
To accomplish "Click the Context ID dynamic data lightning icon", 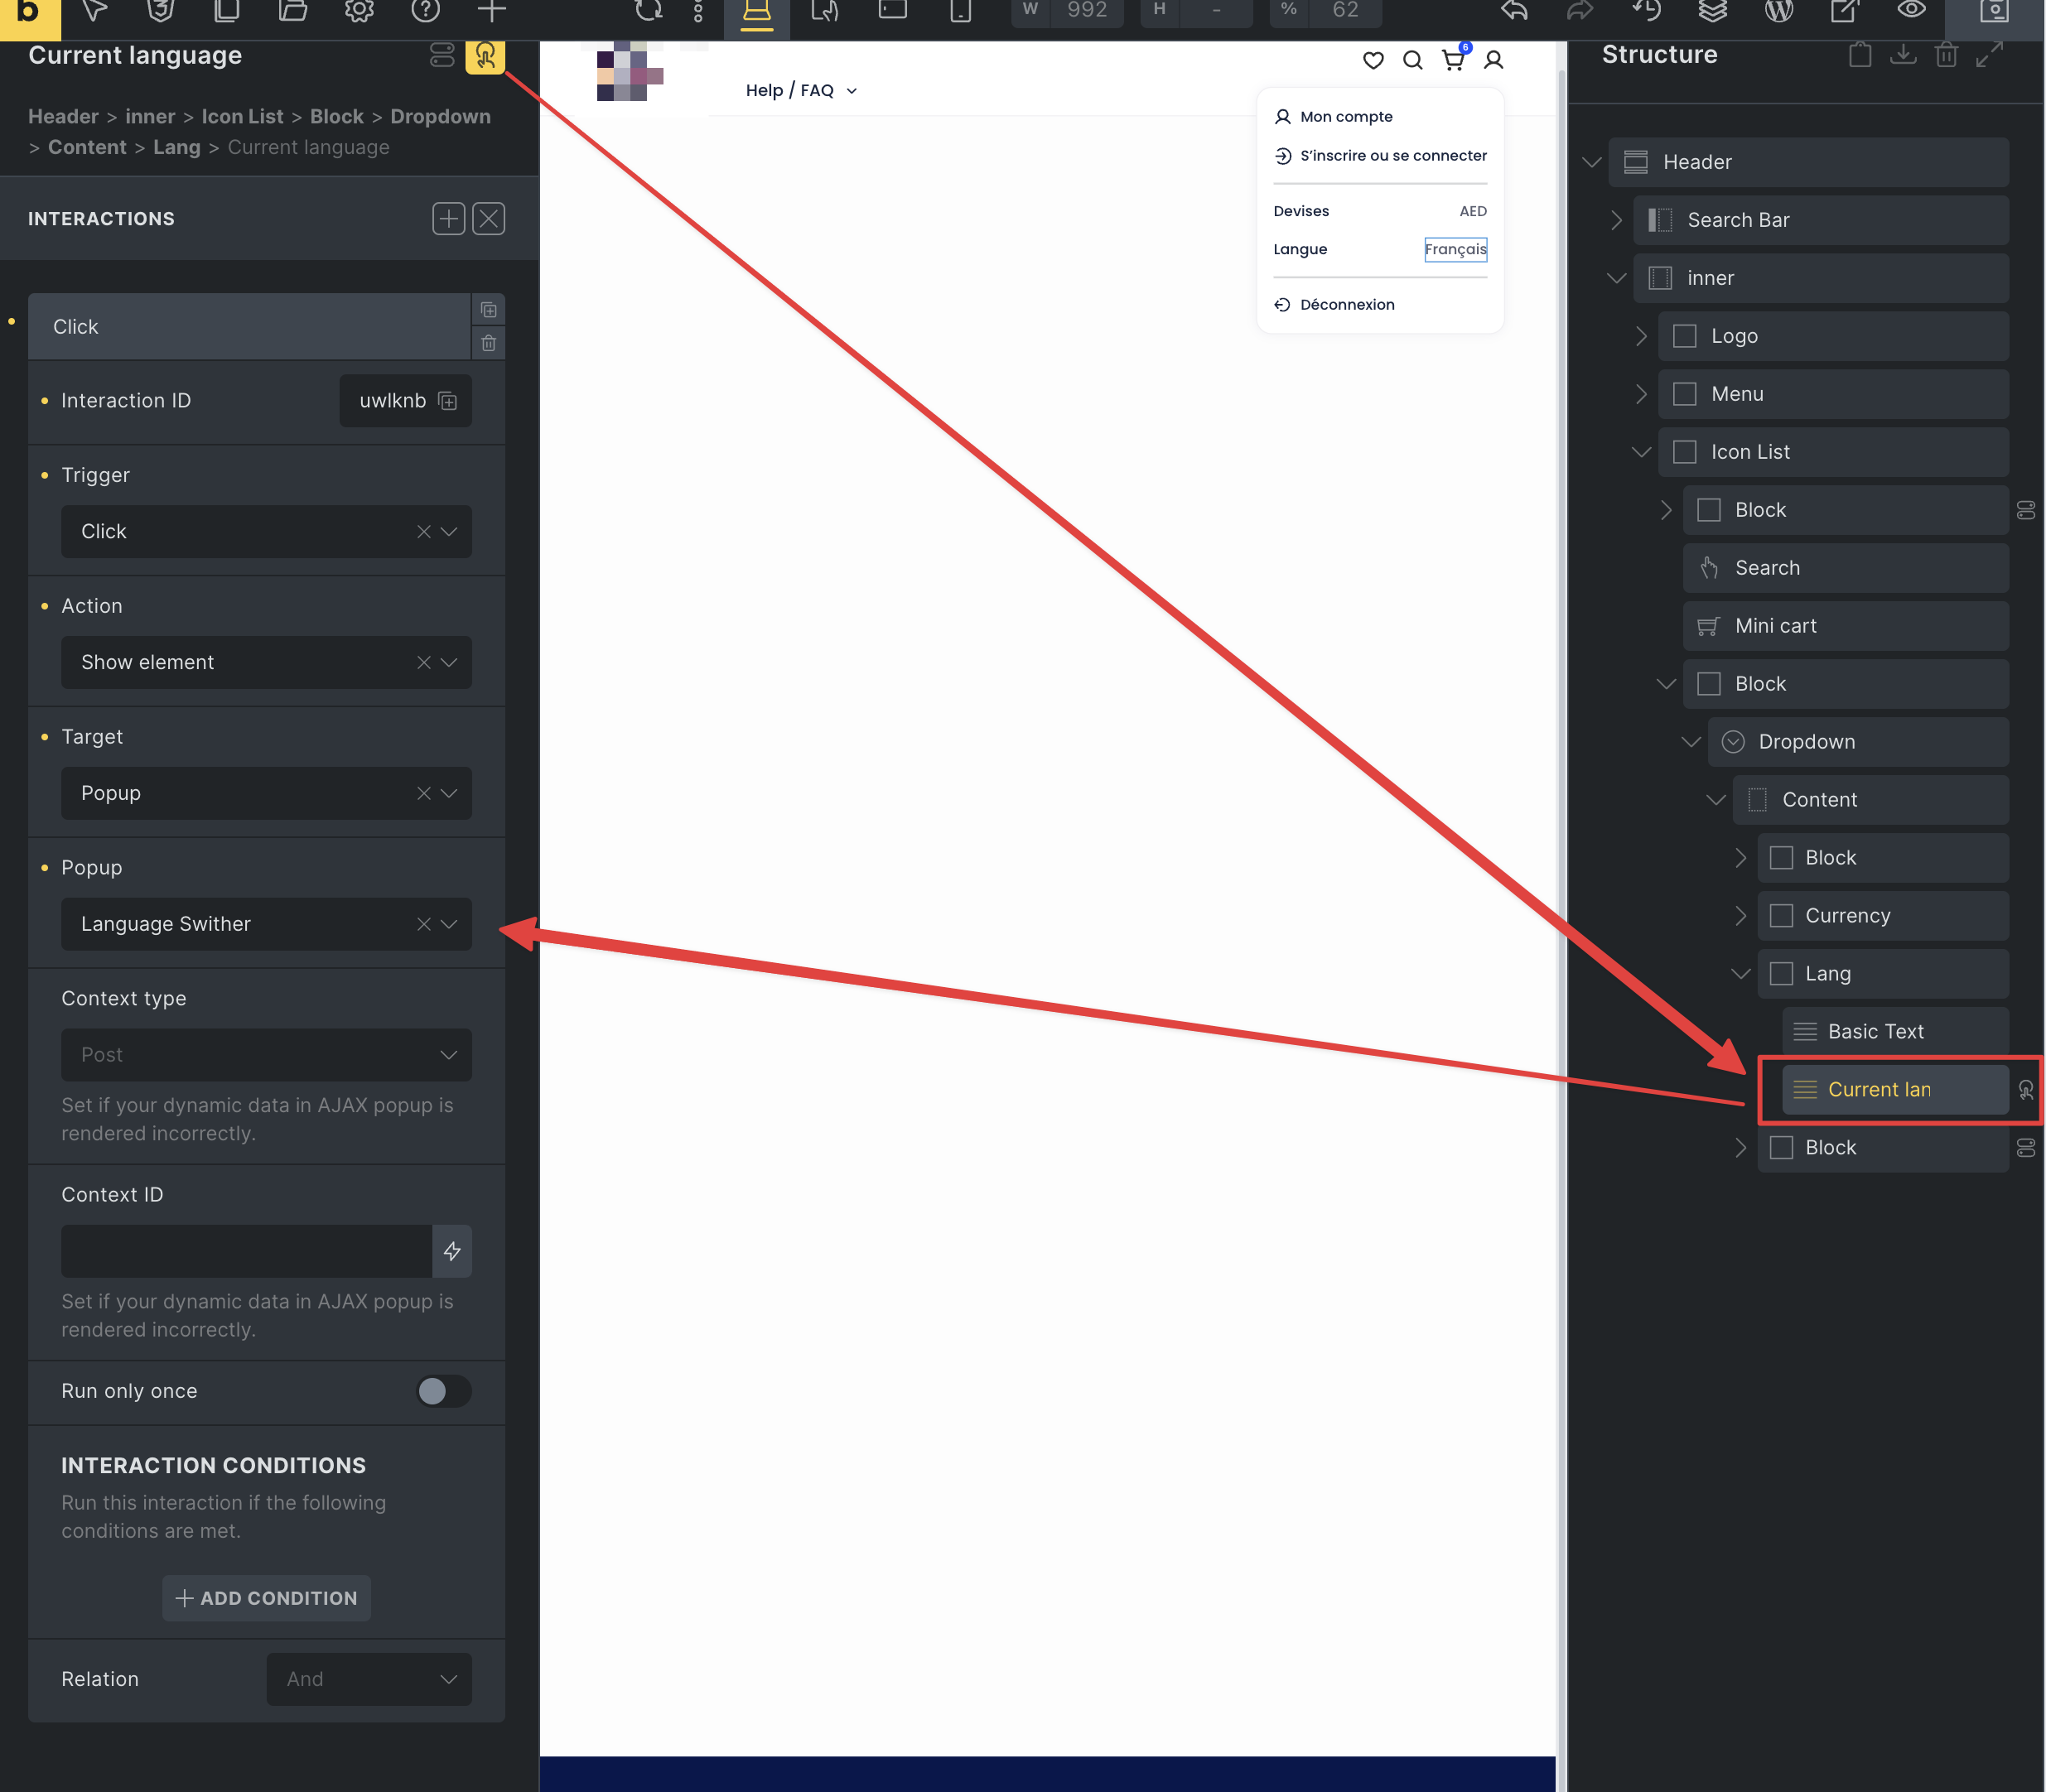I will point(452,1251).
